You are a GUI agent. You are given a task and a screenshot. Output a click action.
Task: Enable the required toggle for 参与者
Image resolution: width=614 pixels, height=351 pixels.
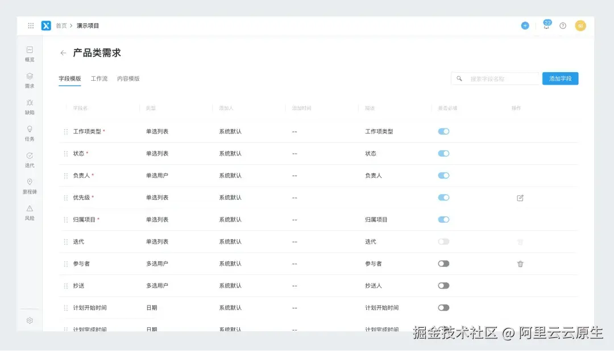(443, 263)
